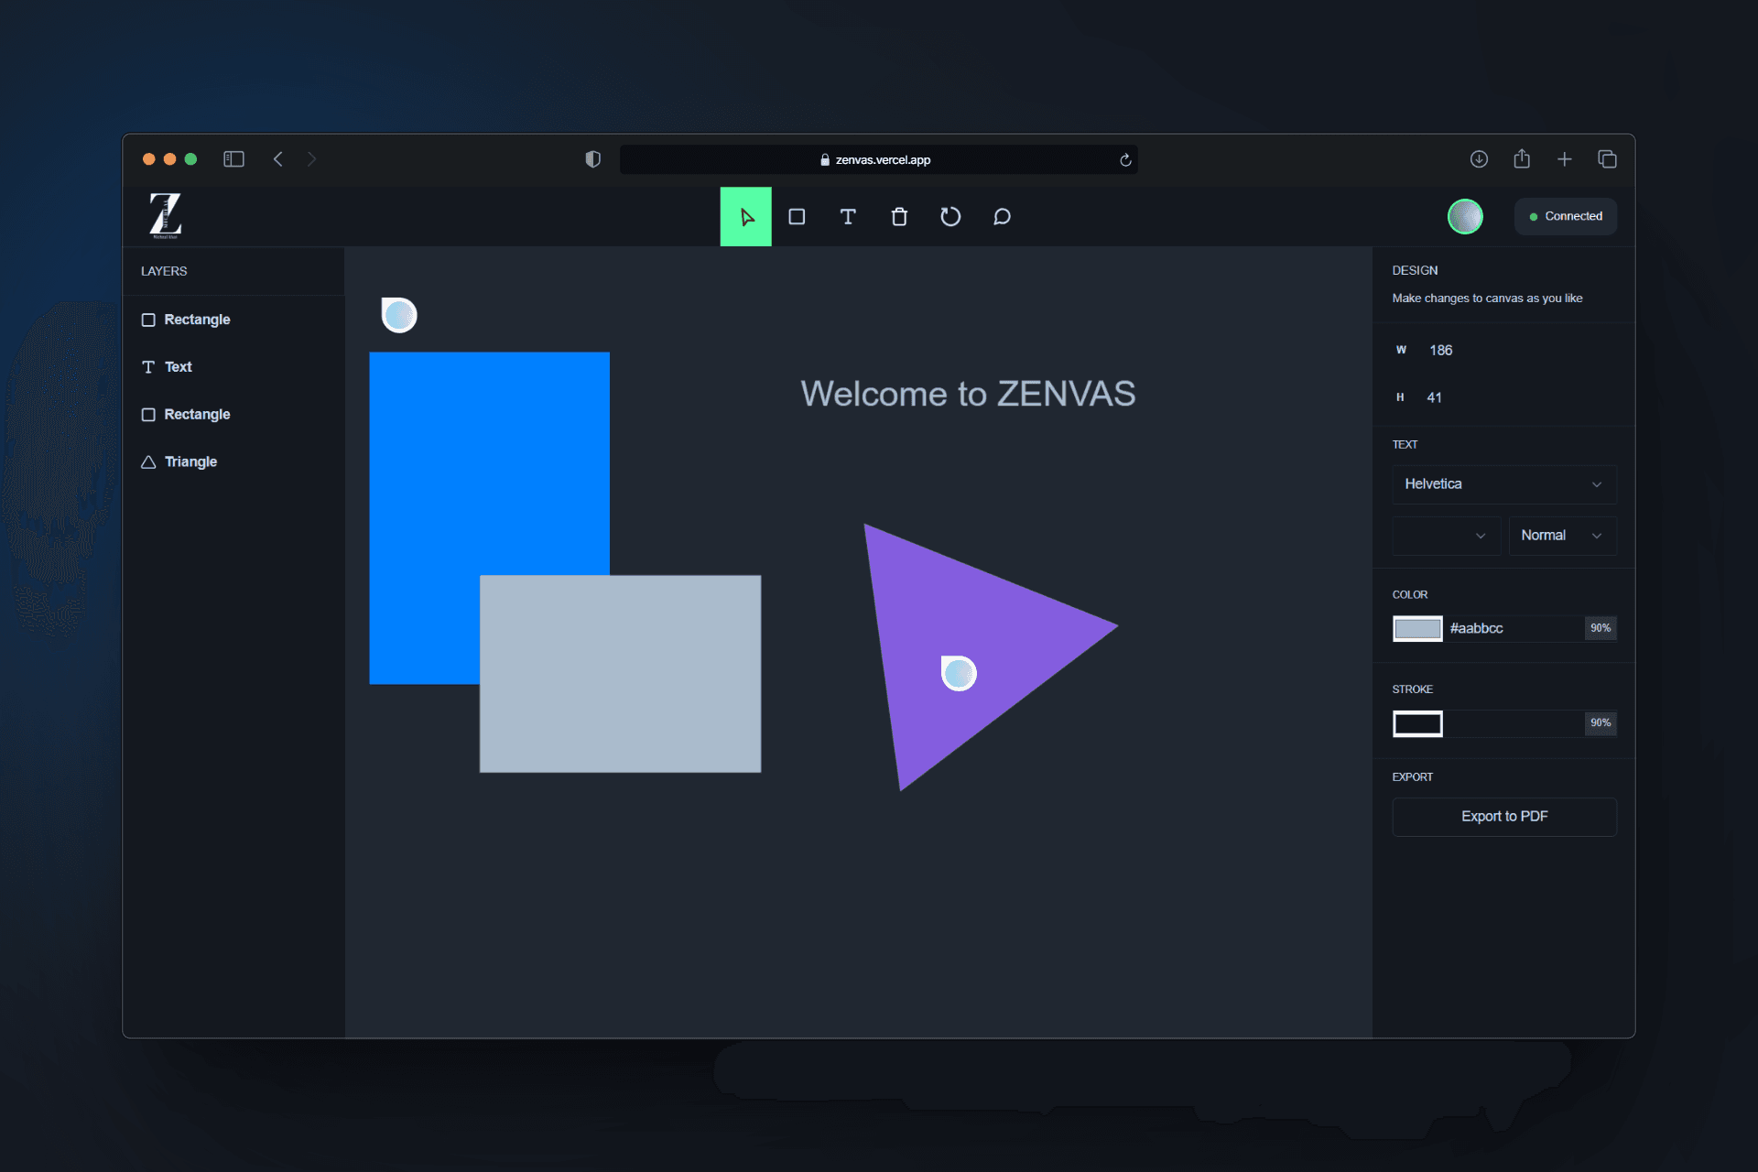Click the trash delete tool
Screen dimensions: 1758x1172
[899, 217]
